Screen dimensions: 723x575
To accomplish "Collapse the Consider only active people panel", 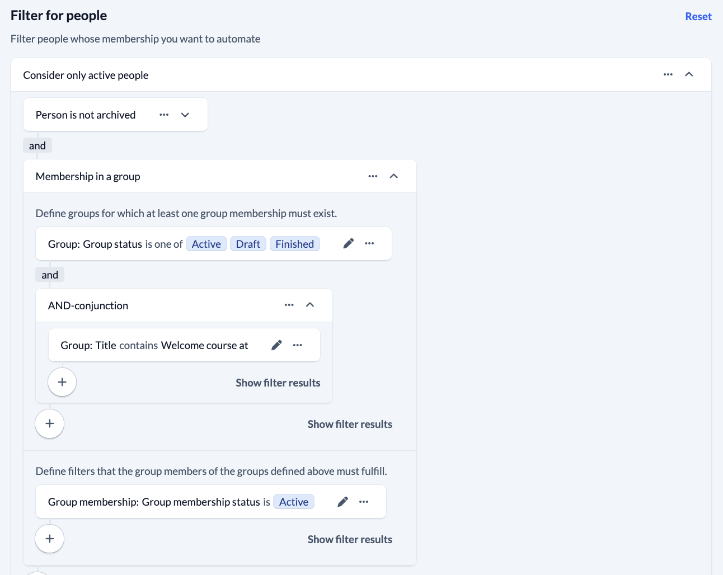I will (x=689, y=74).
